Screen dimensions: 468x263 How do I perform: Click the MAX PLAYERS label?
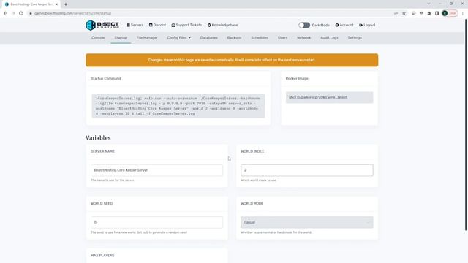[x=102, y=255]
